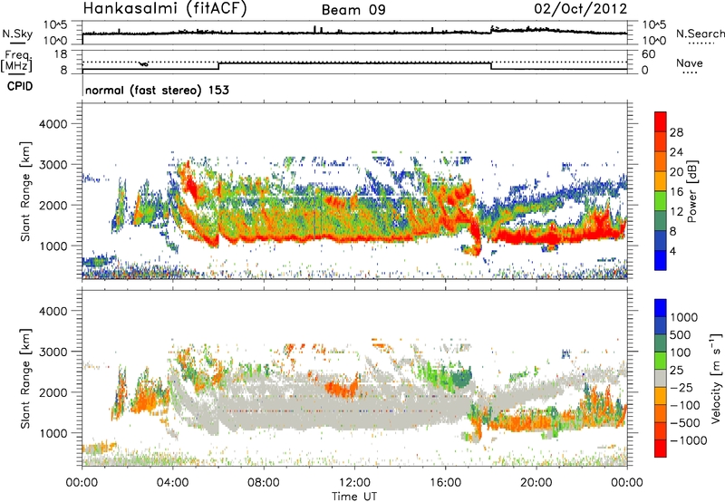Click 'Slant Range [km]' label of velocity panel
The width and height of the screenshot is (725, 502).
[25, 378]
